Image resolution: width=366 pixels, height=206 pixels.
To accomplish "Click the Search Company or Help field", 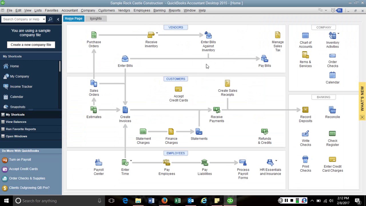I will (x=21, y=19).
